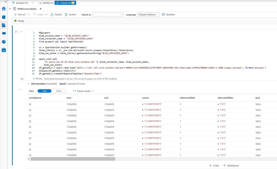Click the end column header
The image size is (277, 169).
pos(106,98)
